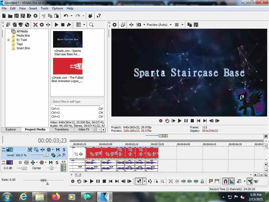This screenshot has width=269, height=202.
Task: Start media preview in Project Media toolbar
Action: click(56, 25)
